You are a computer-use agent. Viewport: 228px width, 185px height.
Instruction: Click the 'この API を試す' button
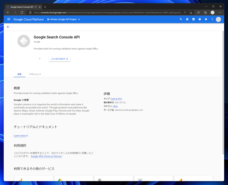pyautogui.click(x=59, y=59)
